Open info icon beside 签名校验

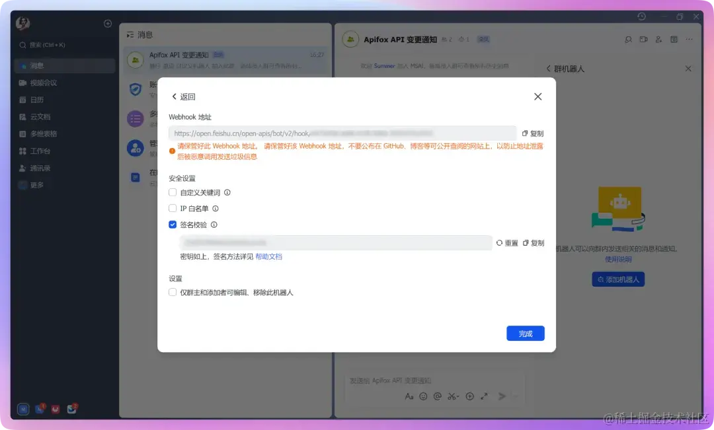tap(214, 225)
